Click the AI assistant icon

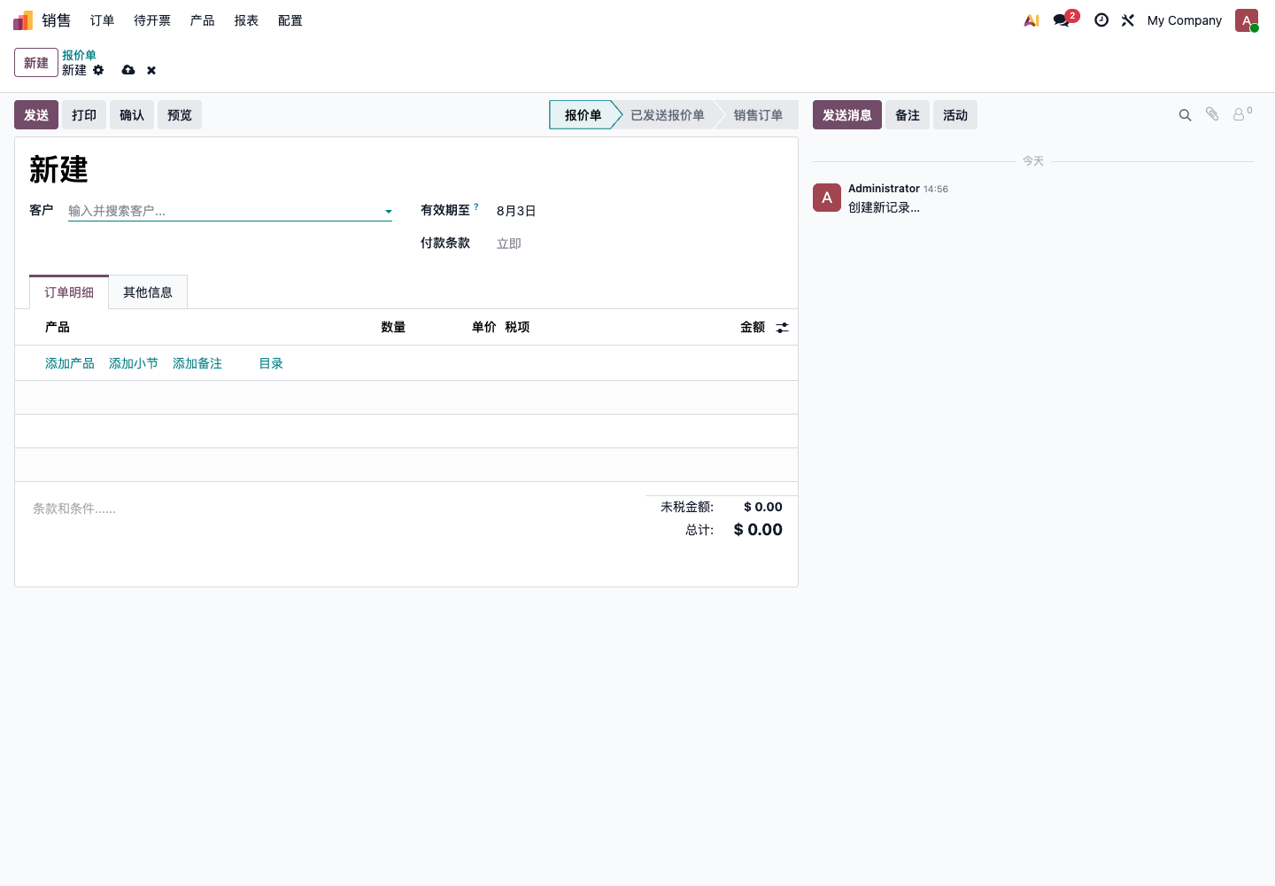1032,20
